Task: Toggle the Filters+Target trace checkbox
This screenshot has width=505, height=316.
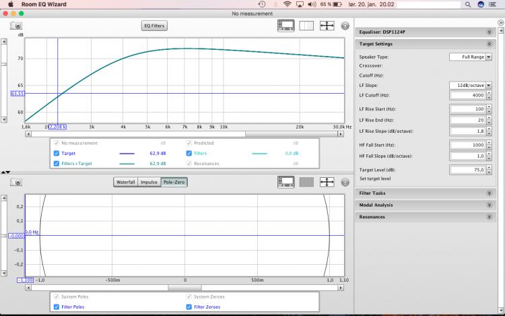Action: 56,164
